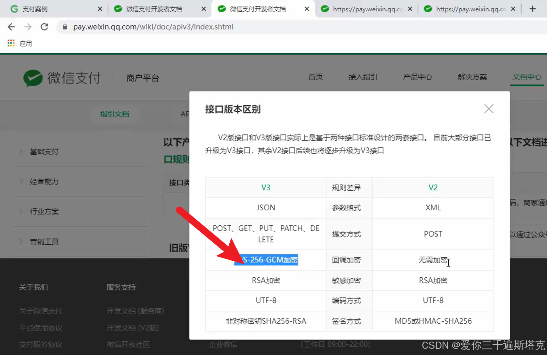Screen dimensions: 547x355
Task: Click XML cell in V2 column
Action: coord(433,208)
